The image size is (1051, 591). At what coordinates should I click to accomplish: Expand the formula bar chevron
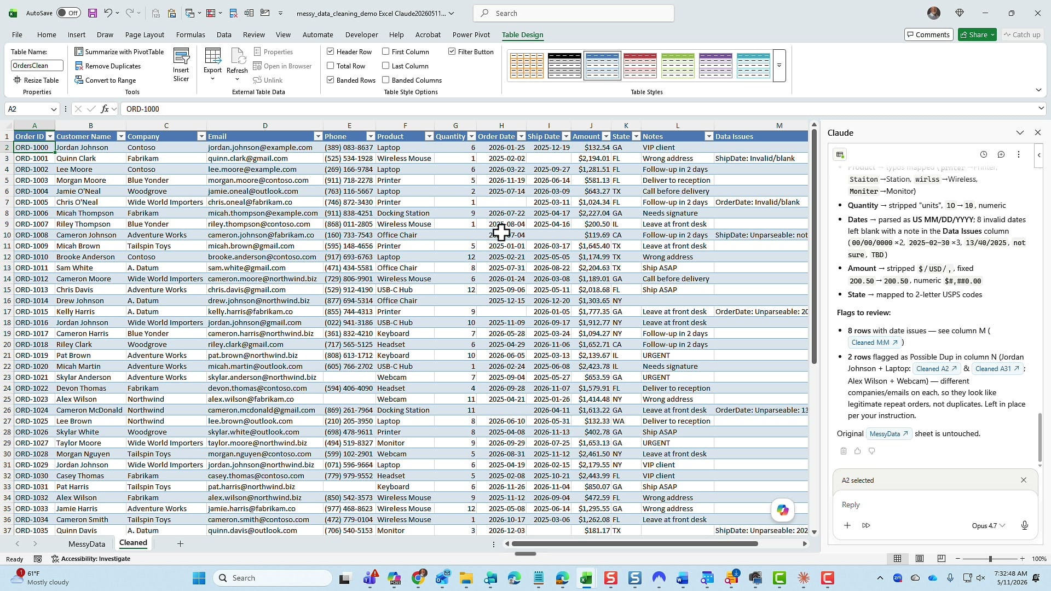1041,108
